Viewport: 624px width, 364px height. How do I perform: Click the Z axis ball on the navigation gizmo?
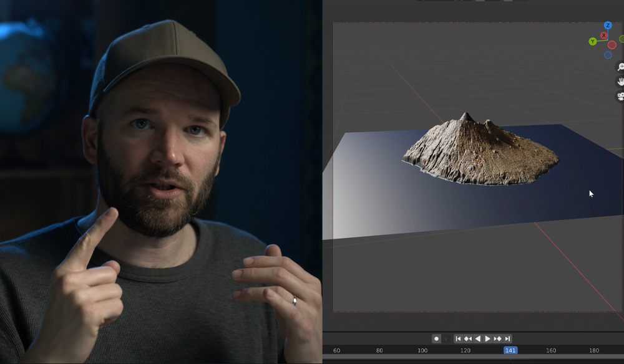point(608,25)
